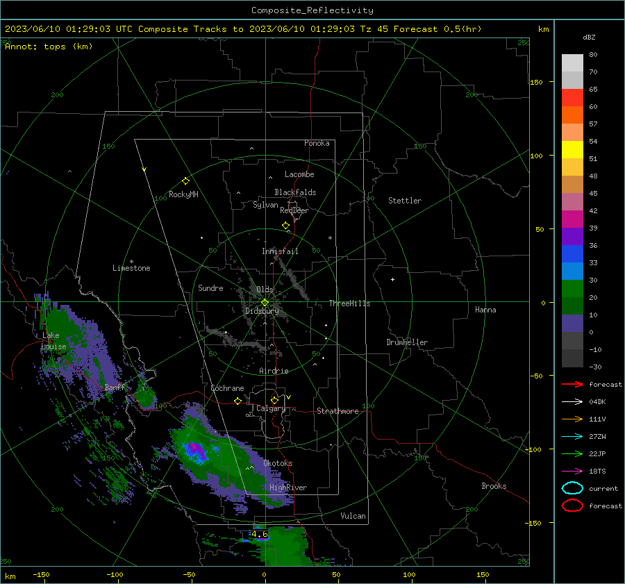625x584 pixels.
Task: Click the Limestone label
Action: (x=131, y=268)
